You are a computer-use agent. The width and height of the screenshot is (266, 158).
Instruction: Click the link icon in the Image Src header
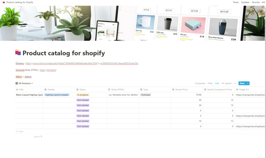[x=237, y=89]
